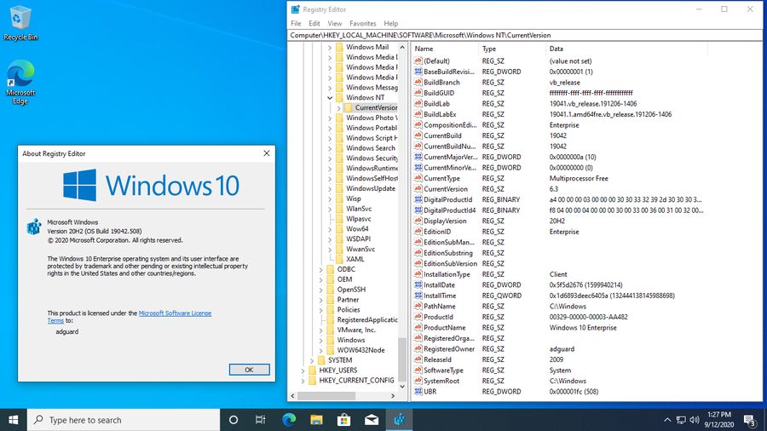This screenshot has width=767, height=431.
Task: Open Cortana circle icon on taskbar
Action: coord(234,420)
